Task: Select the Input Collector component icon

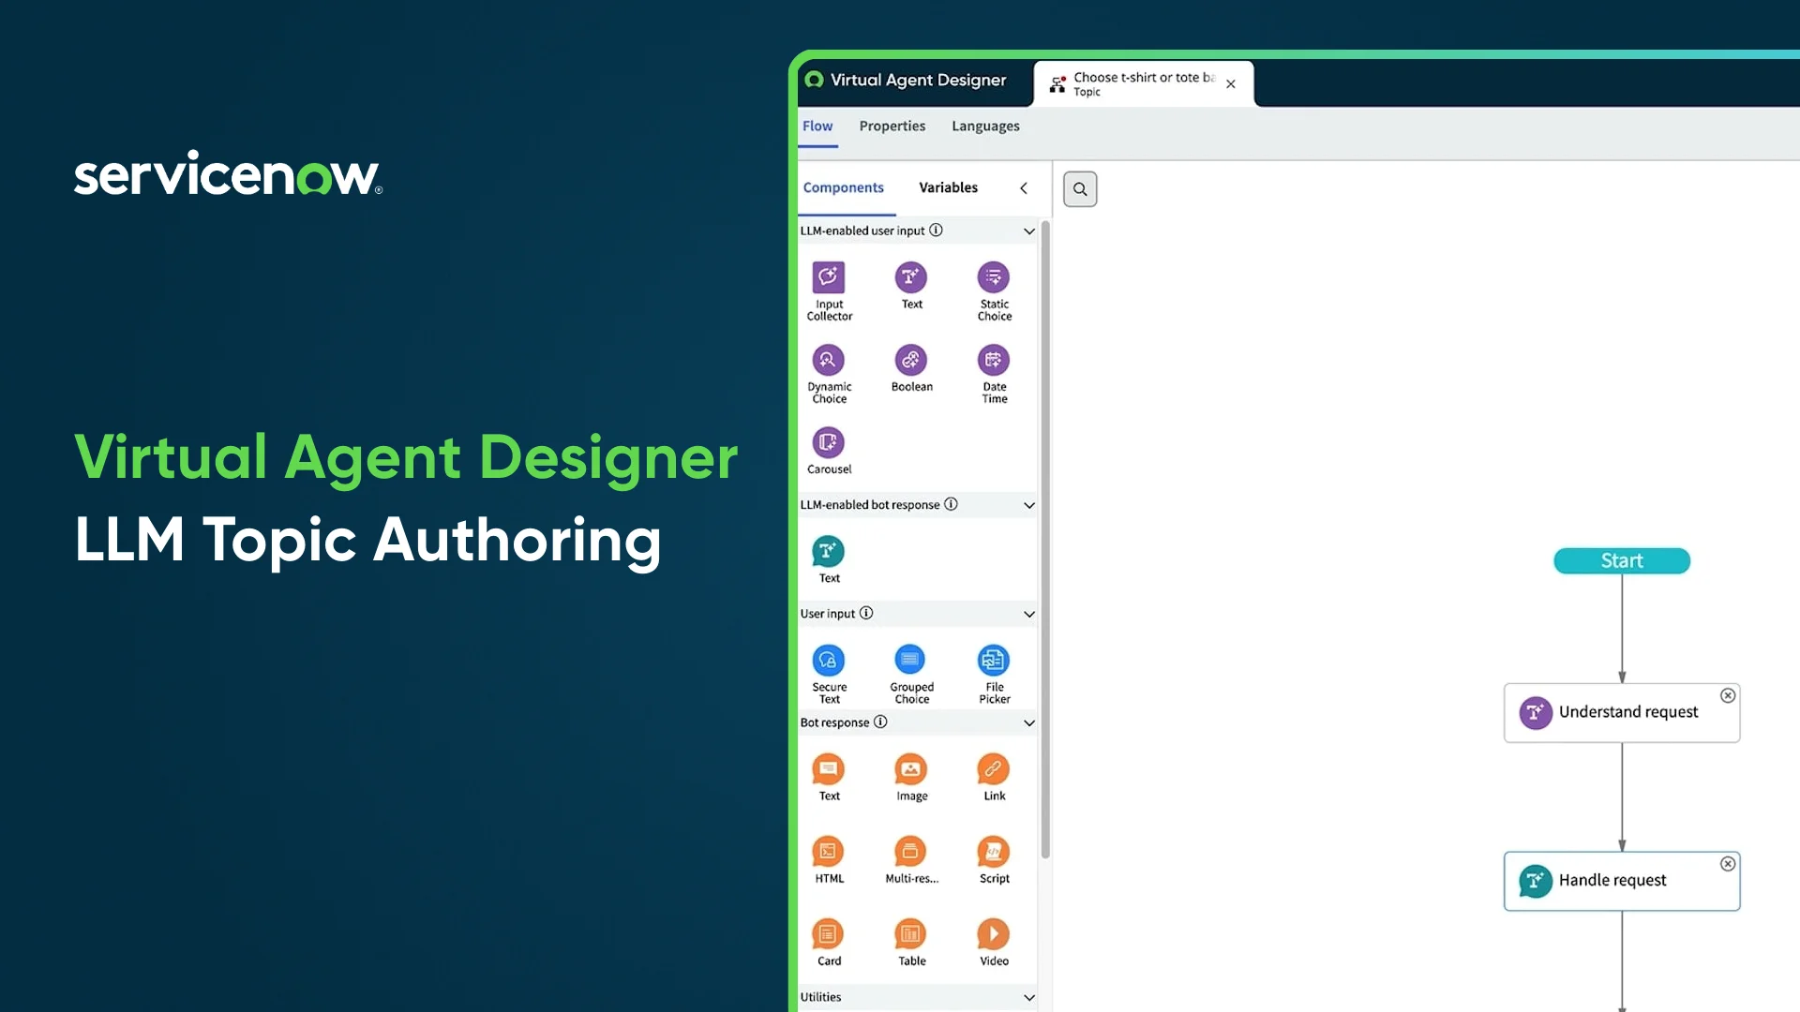Action: (x=828, y=277)
